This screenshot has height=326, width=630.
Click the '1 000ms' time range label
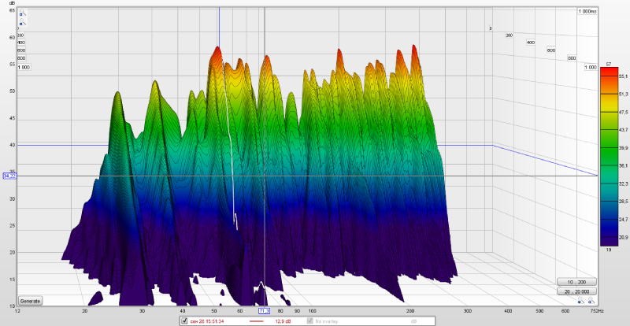tap(586, 12)
